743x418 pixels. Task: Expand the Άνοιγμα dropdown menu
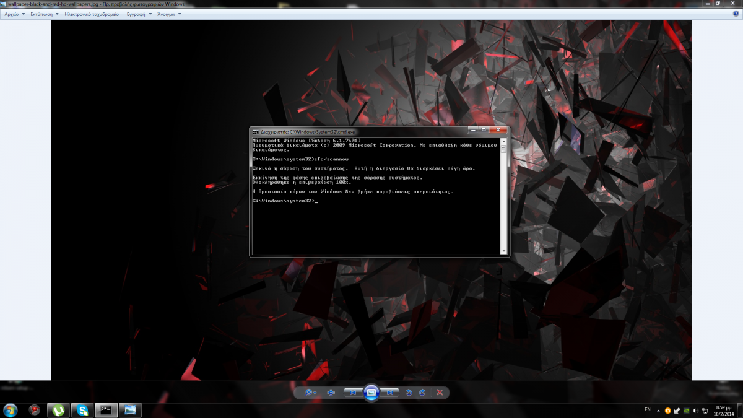(x=169, y=14)
